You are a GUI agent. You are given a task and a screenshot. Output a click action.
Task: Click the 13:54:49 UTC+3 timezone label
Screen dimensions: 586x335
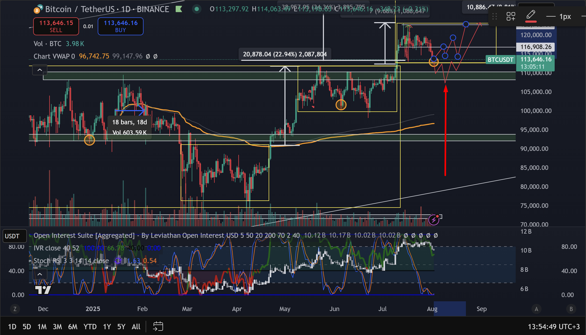pyautogui.click(x=554, y=327)
